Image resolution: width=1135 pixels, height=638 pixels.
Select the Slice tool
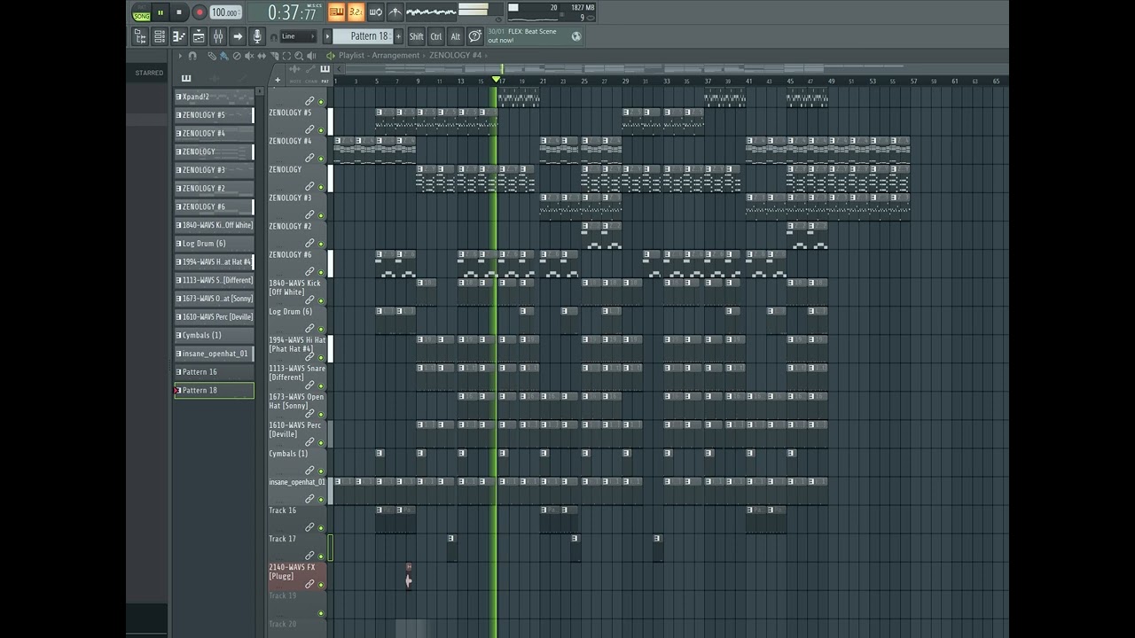click(274, 56)
